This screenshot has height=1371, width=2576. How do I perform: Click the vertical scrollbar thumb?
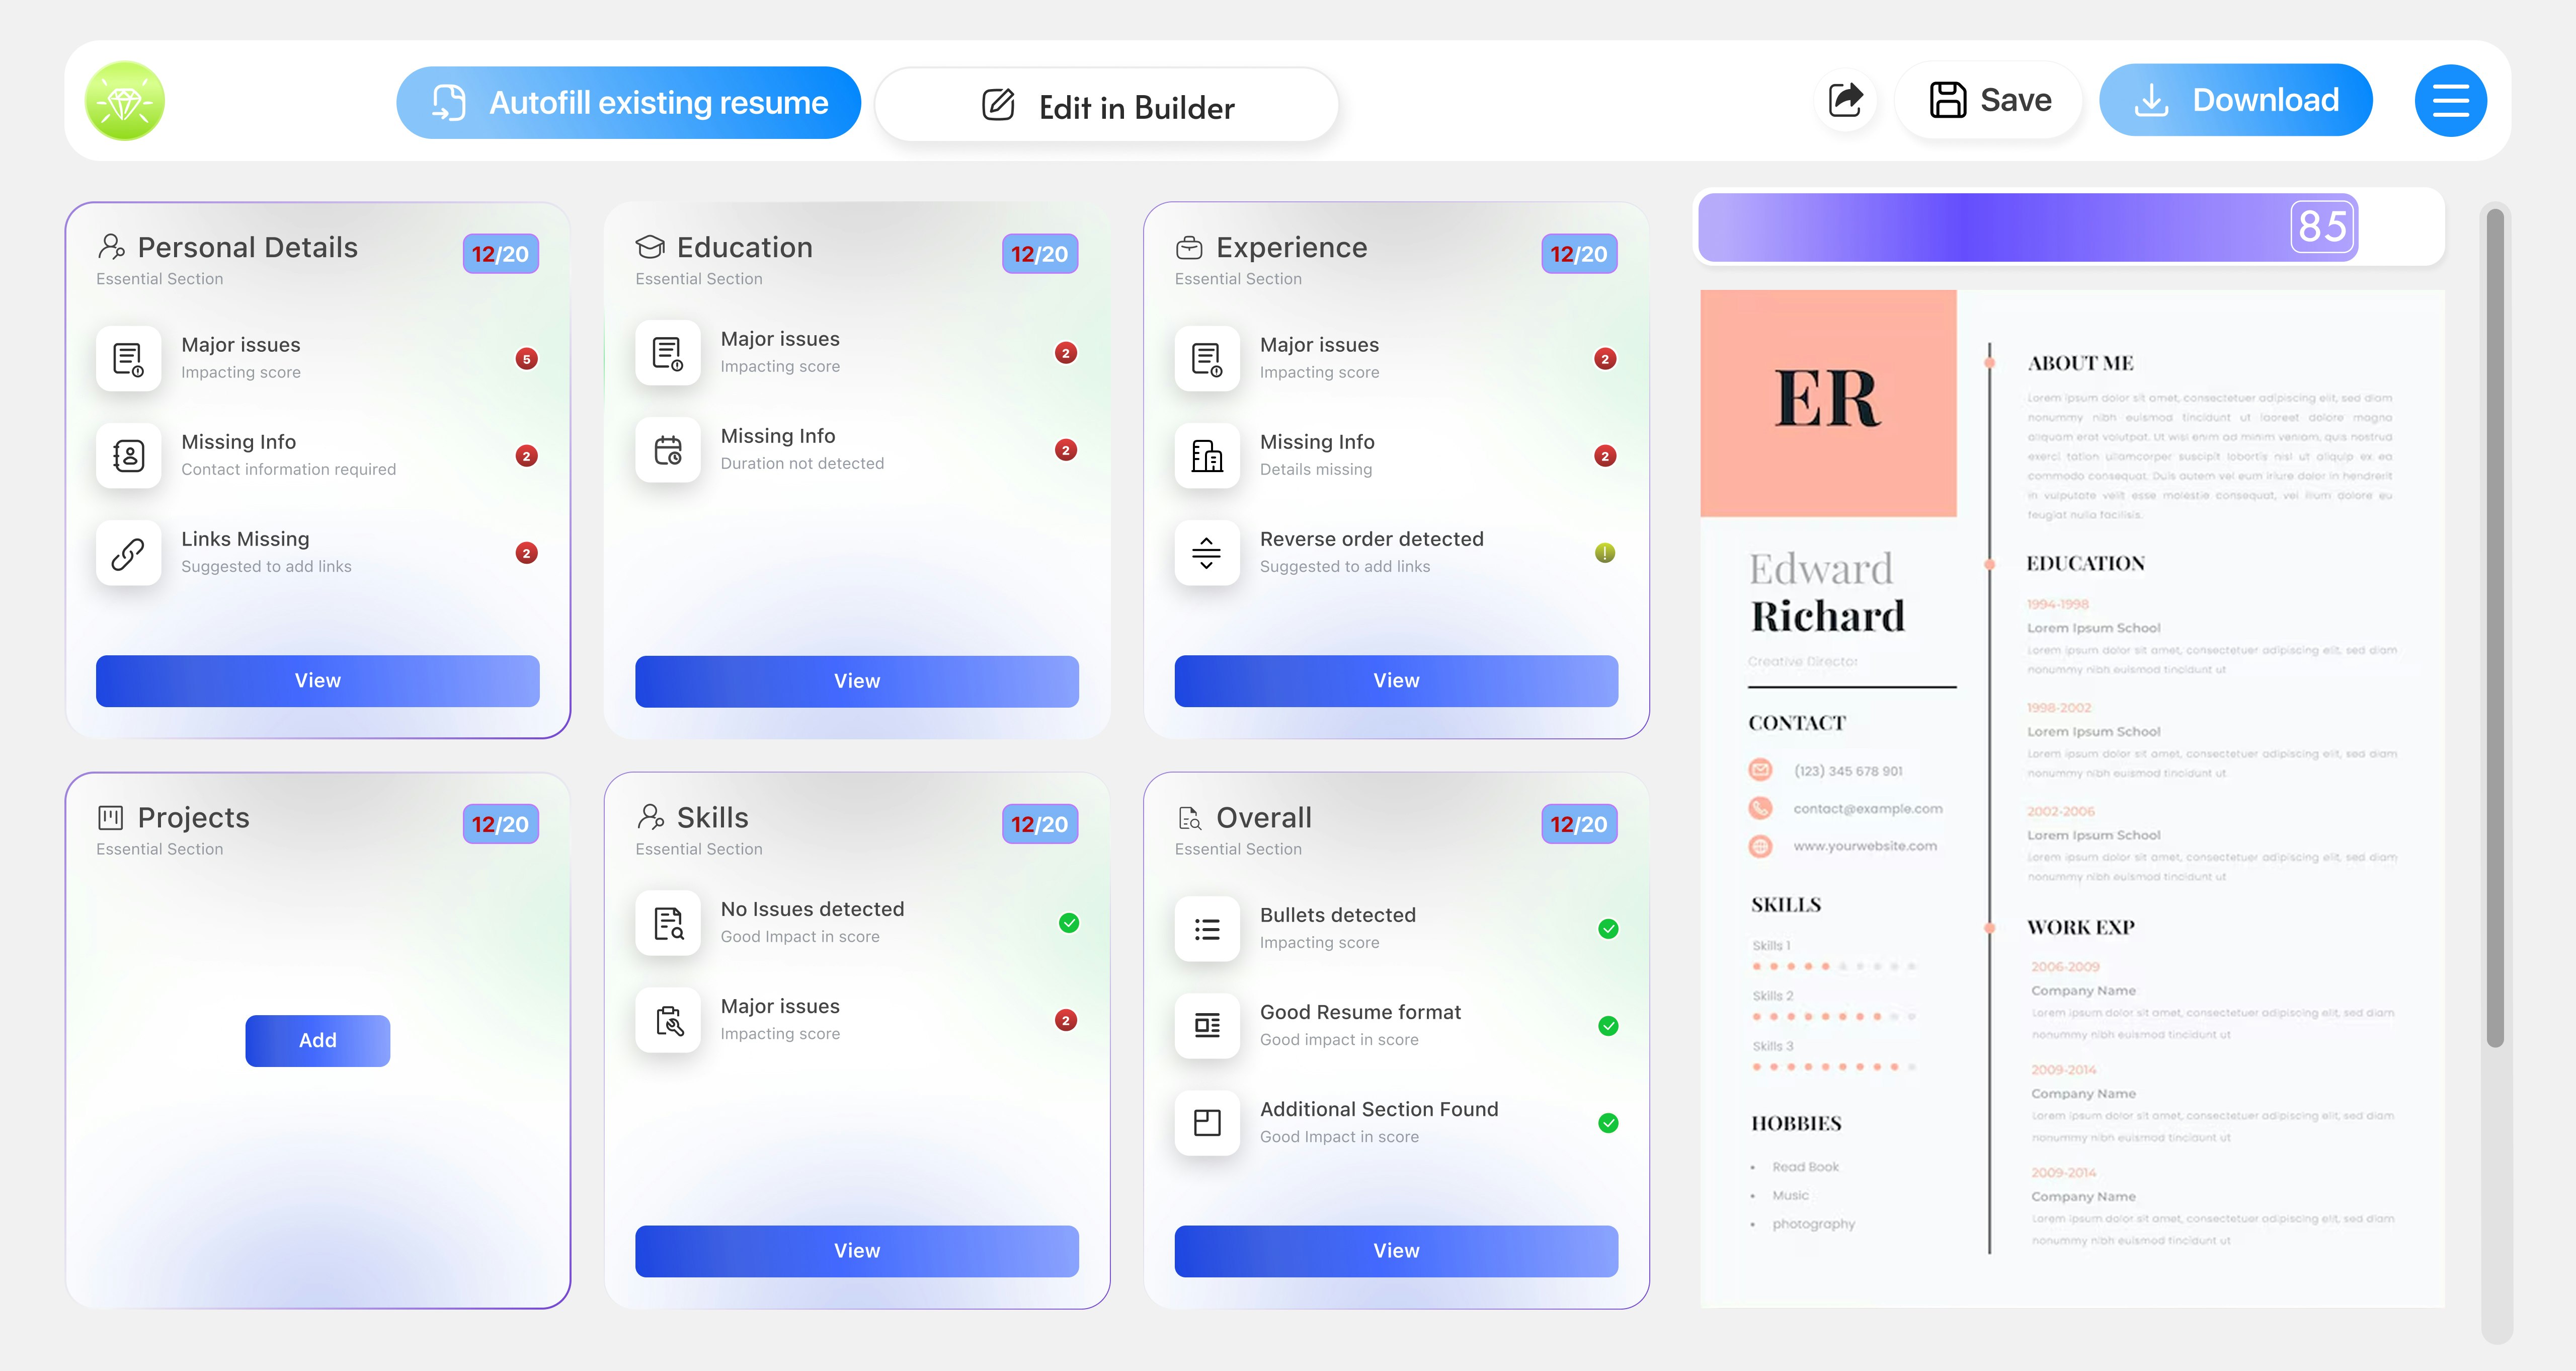coord(2495,627)
